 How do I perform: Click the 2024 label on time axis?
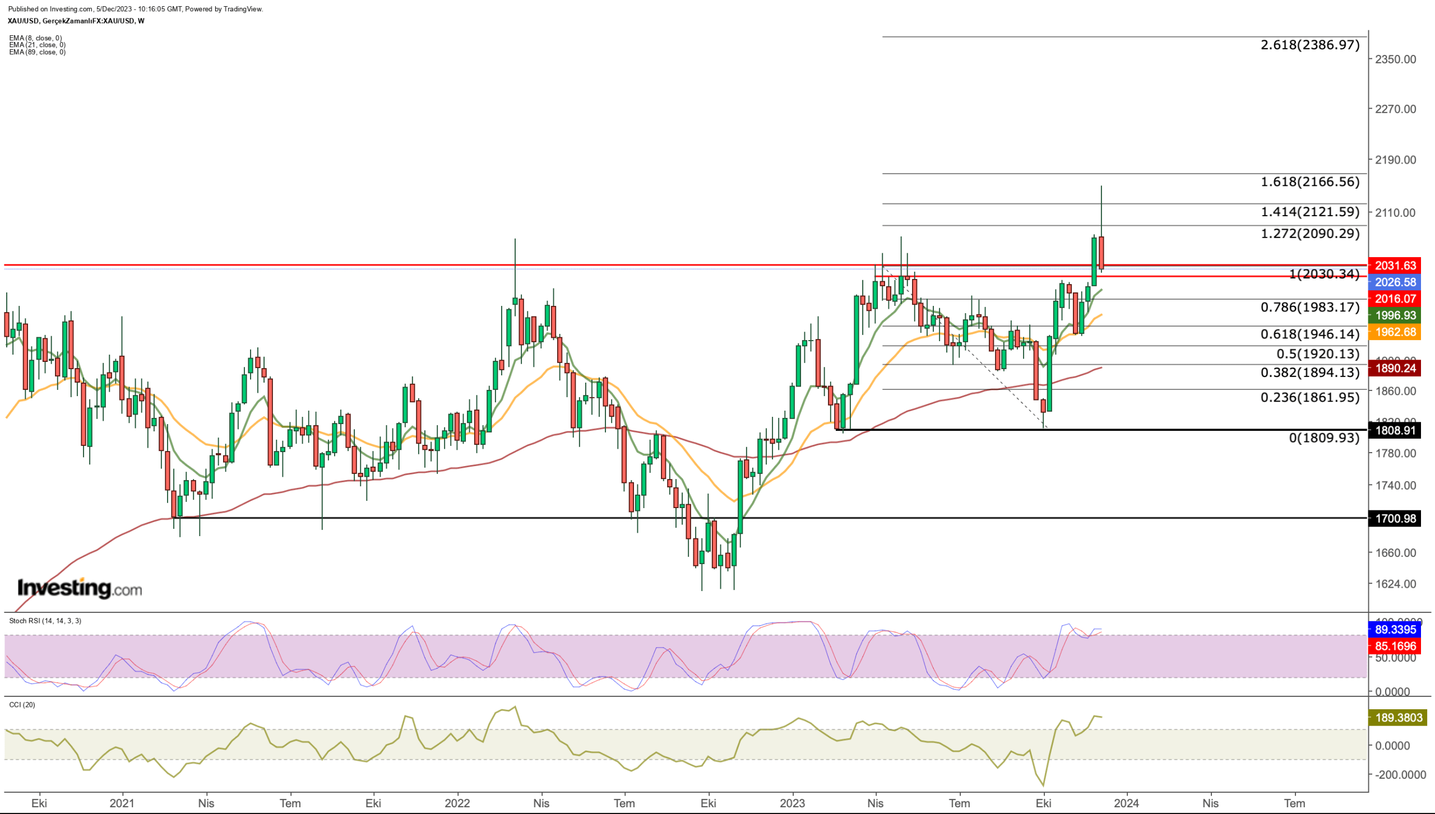[x=1127, y=803]
